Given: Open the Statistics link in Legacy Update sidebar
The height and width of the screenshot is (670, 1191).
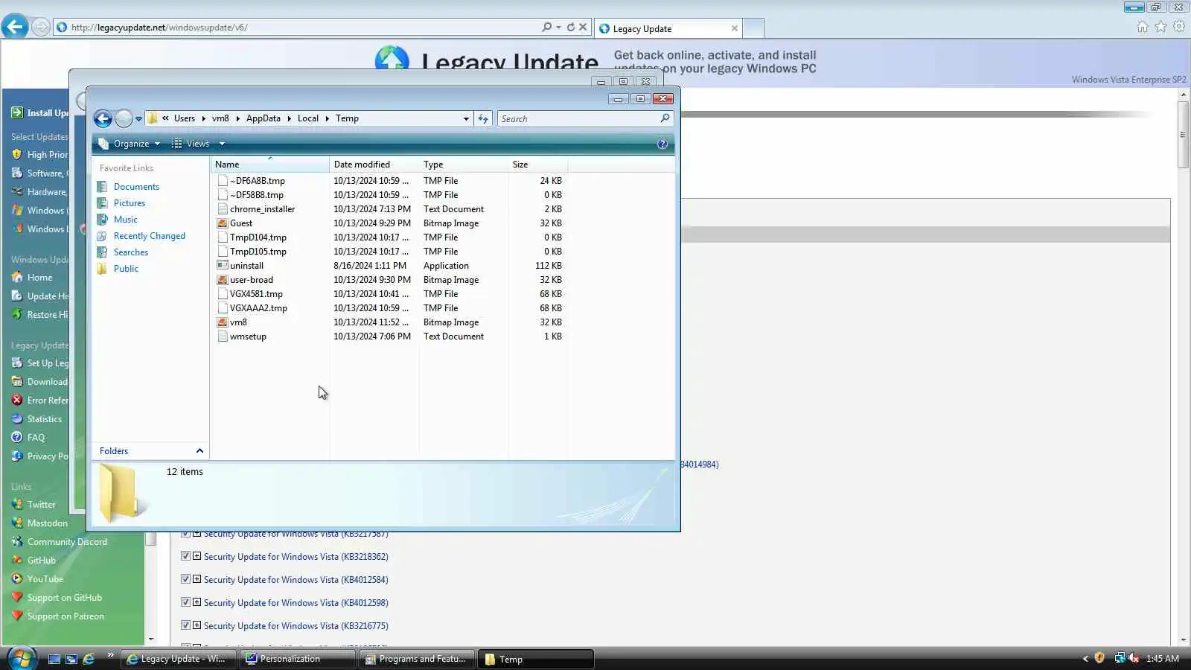Looking at the screenshot, I should (45, 419).
